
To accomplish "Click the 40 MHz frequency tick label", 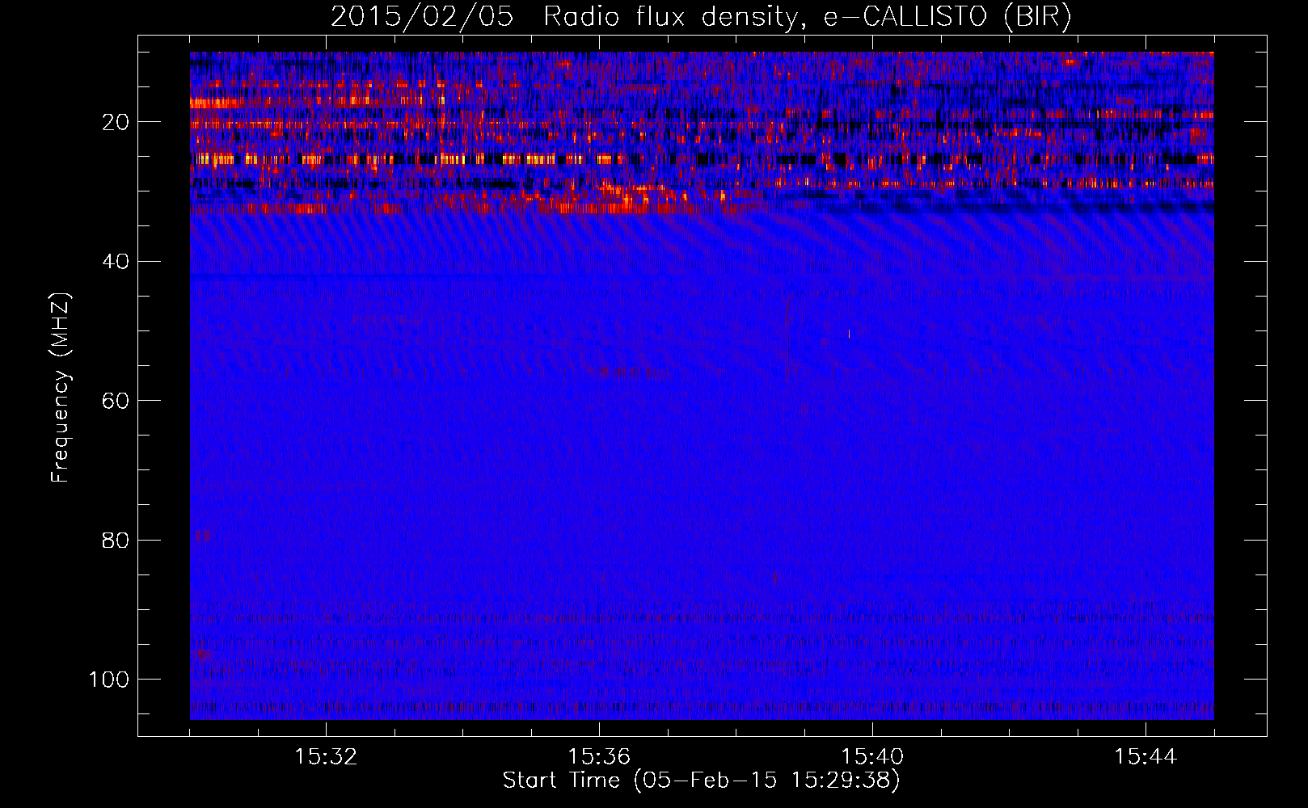I will [116, 262].
